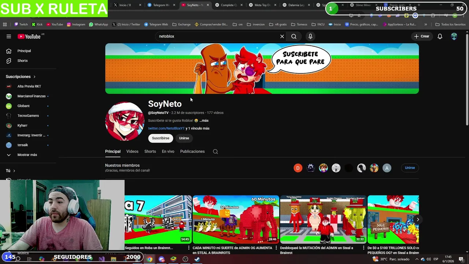The width and height of the screenshot is (469, 264).
Task: Open the Telegram Web bookmark
Action: [156, 24]
